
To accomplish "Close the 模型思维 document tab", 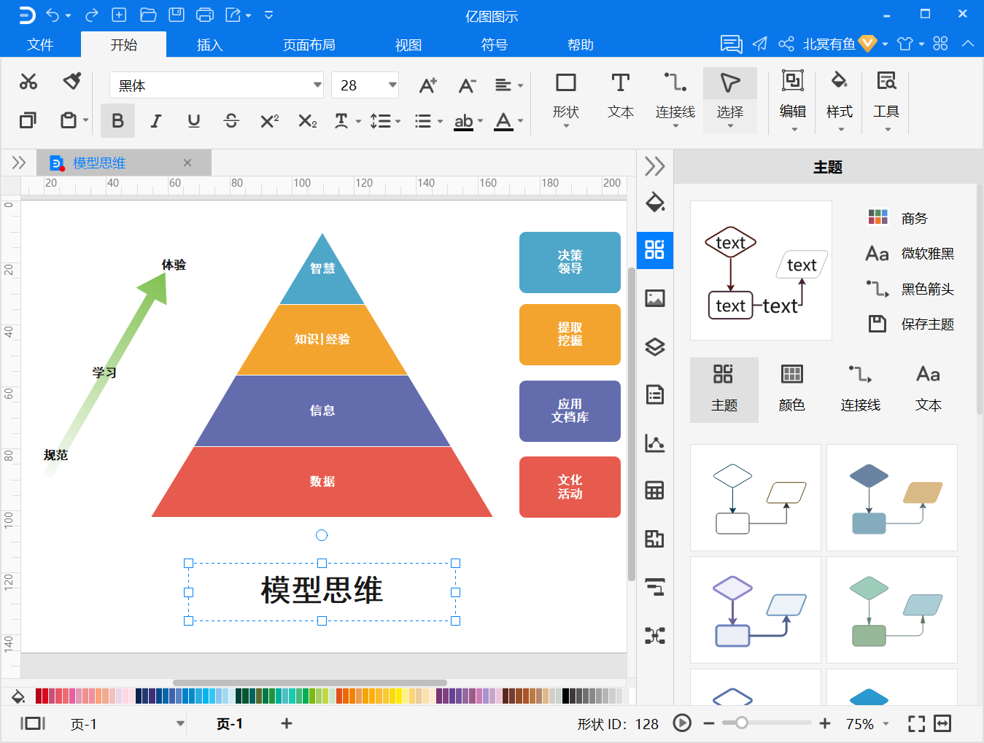I will click(187, 163).
